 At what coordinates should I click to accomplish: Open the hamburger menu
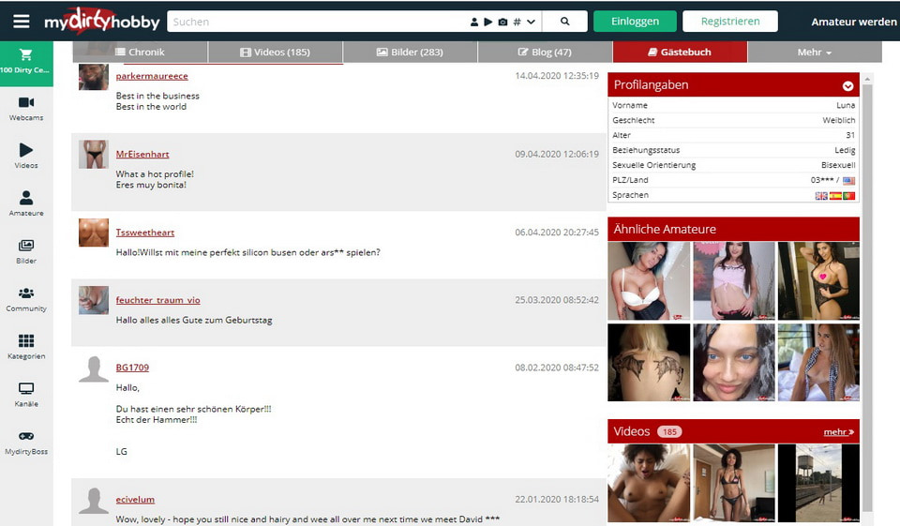coord(21,22)
